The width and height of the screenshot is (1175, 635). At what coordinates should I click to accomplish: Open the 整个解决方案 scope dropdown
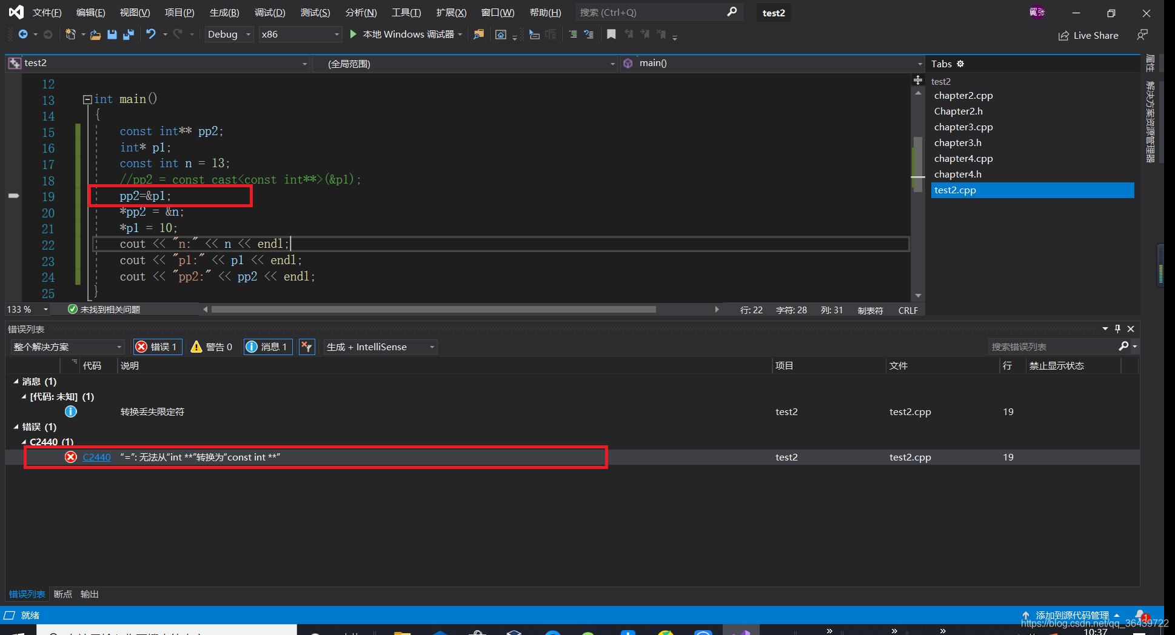[67, 347]
